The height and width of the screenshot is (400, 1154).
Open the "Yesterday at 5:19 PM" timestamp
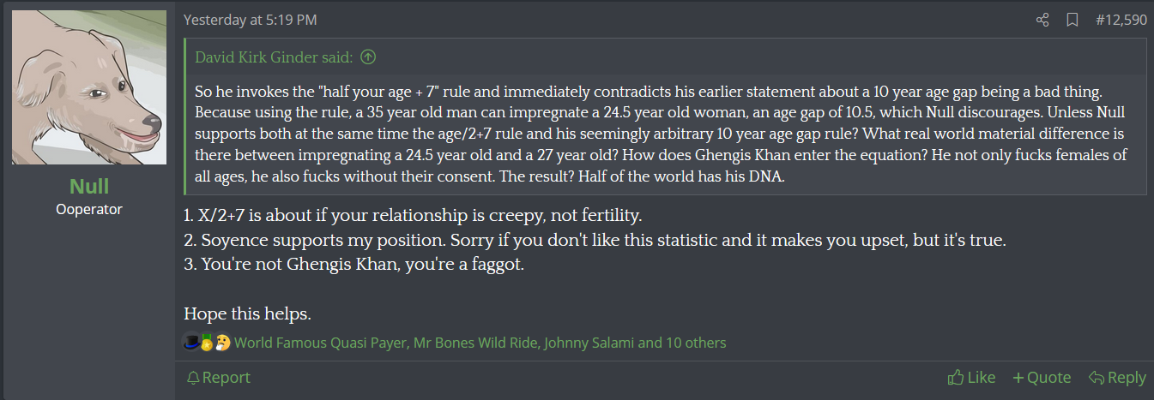[x=250, y=20]
